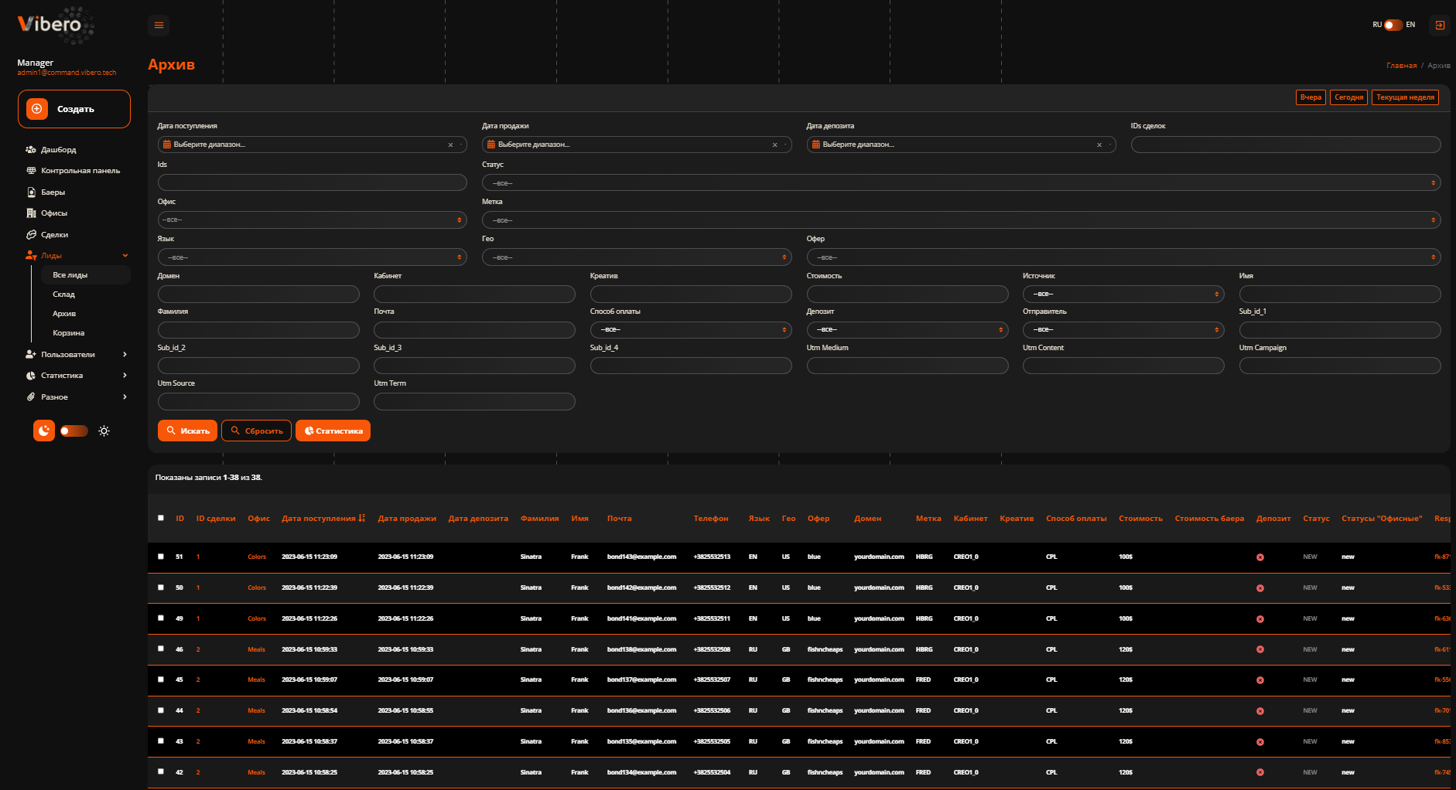
Task: Toggle RU/EN language switch
Action: [x=1393, y=25]
